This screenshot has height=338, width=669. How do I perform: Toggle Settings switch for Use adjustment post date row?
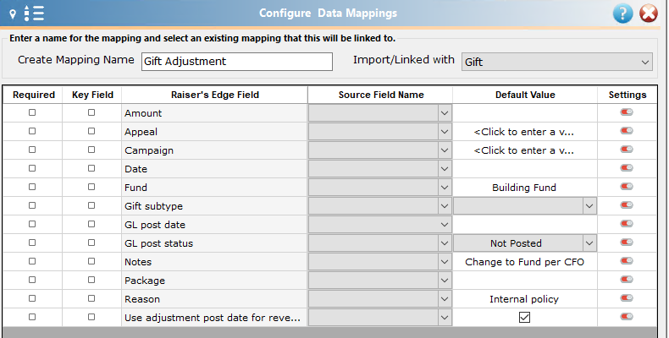tap(627, 317)
